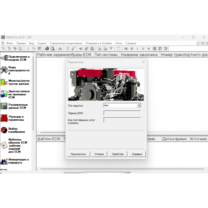This screenshot has width=208, height=208.
Task: Open the Сервис menu
Action: pyautogui.click(x=42, y=43)
